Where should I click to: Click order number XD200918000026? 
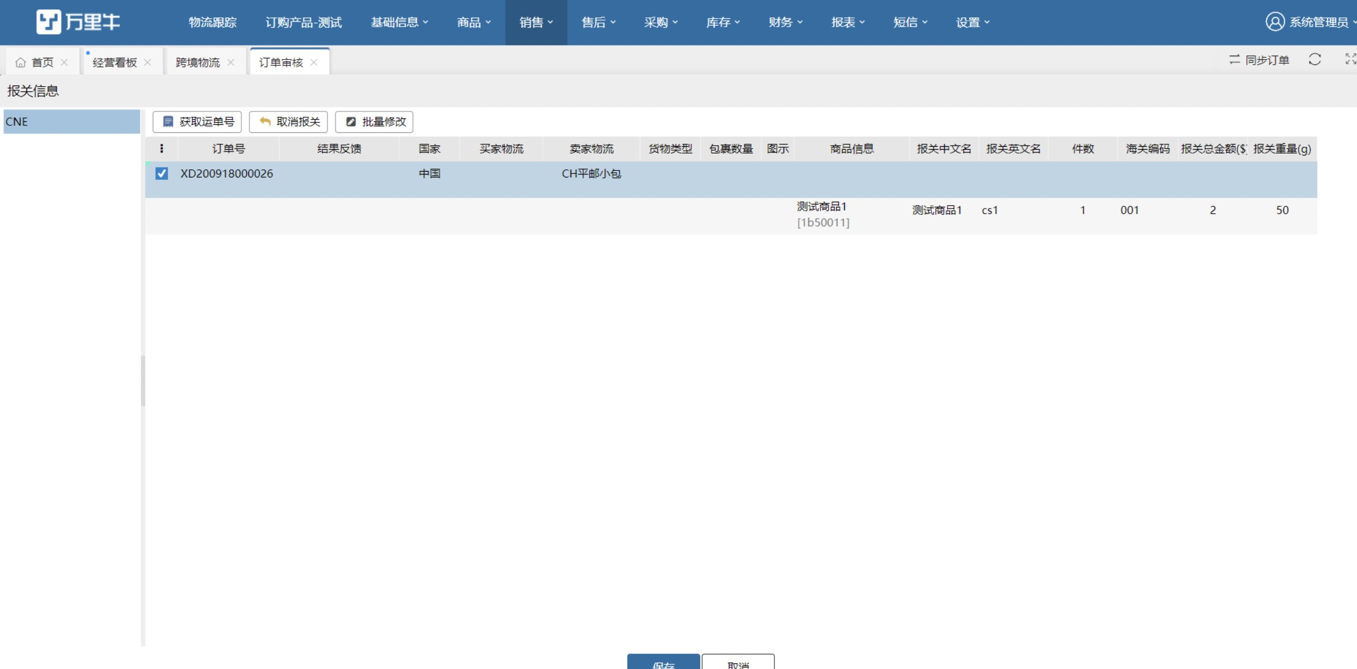[226, 173]
